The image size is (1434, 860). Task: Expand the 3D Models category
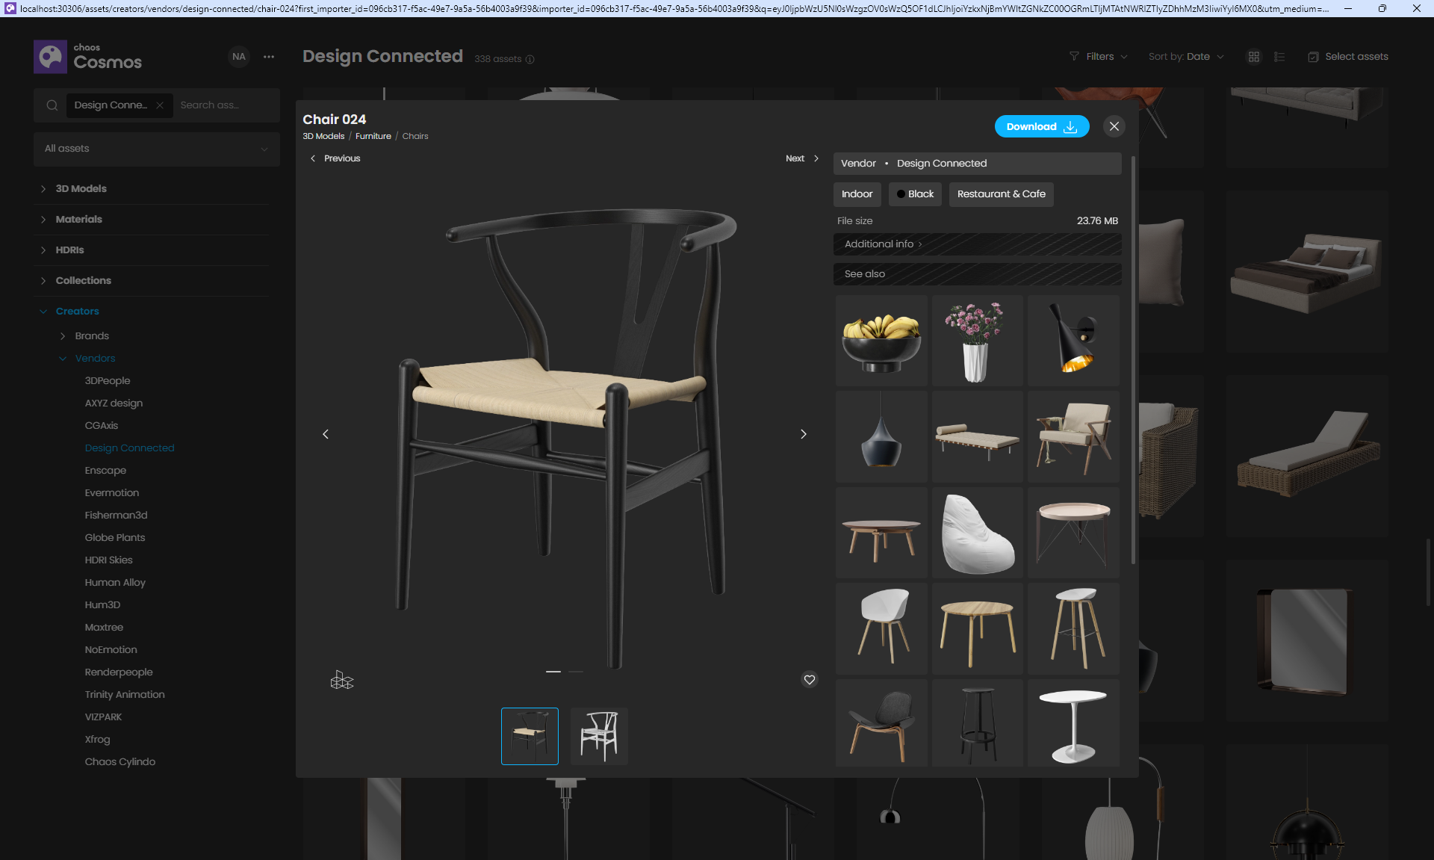[81, 189]
